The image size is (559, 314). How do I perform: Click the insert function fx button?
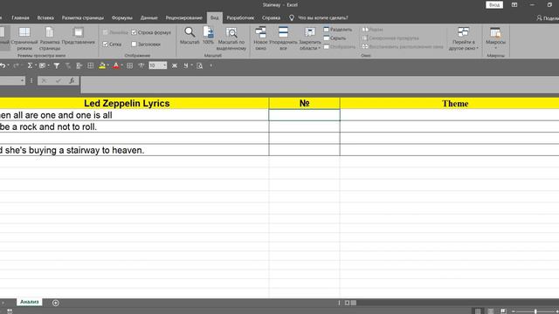[x=72, y=81]
